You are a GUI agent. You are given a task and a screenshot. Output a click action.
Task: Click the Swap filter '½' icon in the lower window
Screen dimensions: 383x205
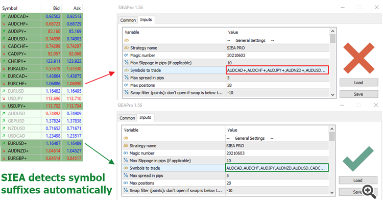(126, 190)
